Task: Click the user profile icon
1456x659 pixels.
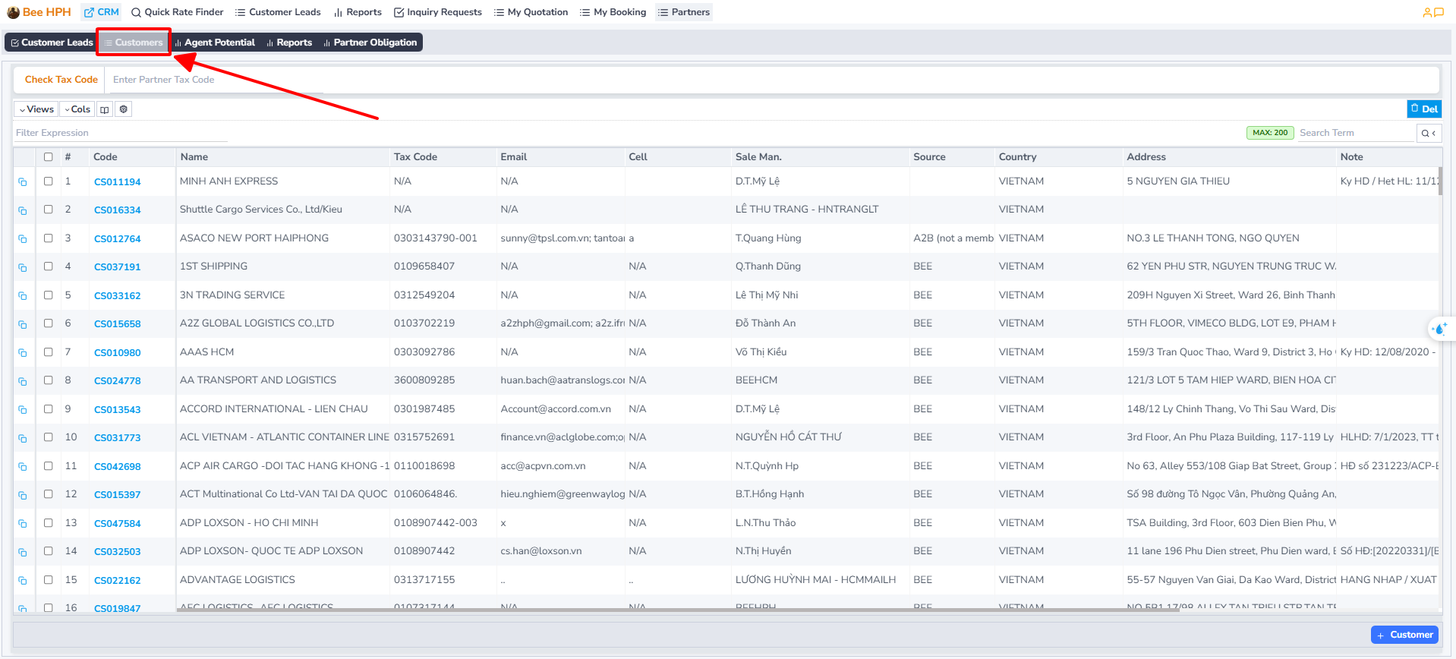Action: [1427, 12]
